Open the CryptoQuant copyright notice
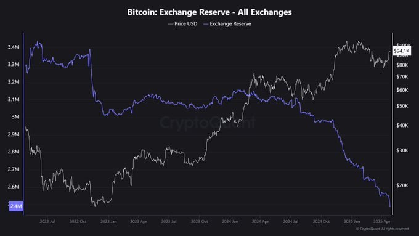The width and height of the screenshot is (419, 236). 382,229
